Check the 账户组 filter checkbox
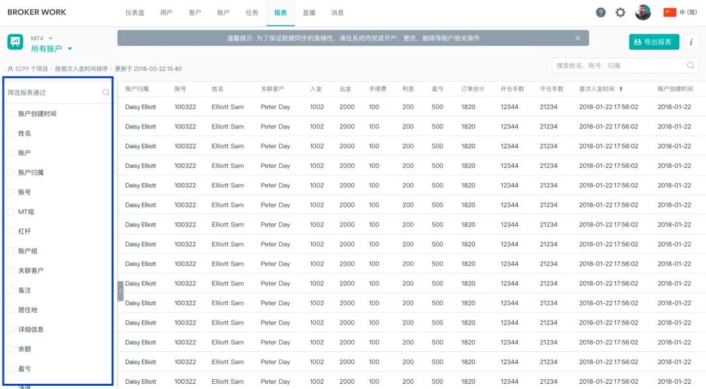The width and height of the screenshot is (706, 389). (x=11, y=251)
